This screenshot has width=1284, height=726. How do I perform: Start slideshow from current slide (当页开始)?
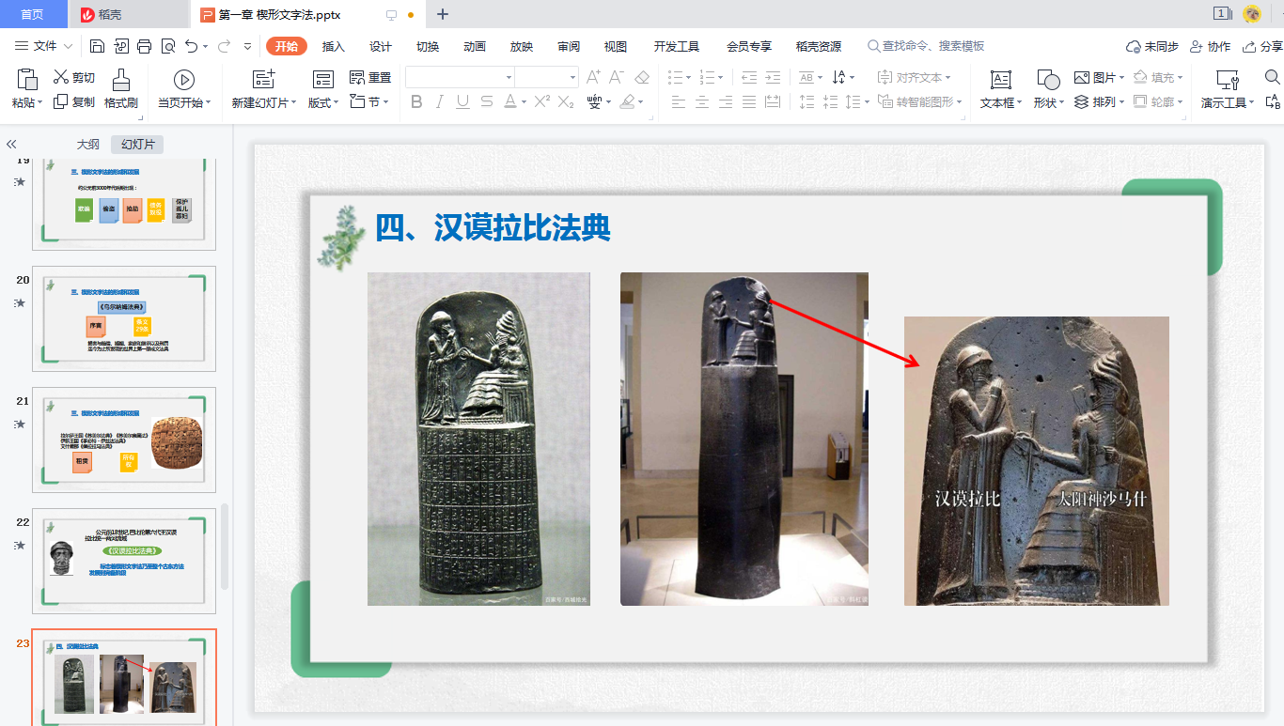[x=183, y=81]
